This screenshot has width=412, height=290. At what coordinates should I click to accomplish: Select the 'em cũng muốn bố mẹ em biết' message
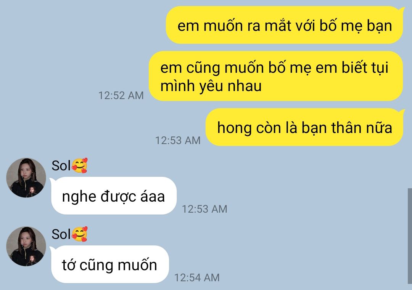point(276,76)
